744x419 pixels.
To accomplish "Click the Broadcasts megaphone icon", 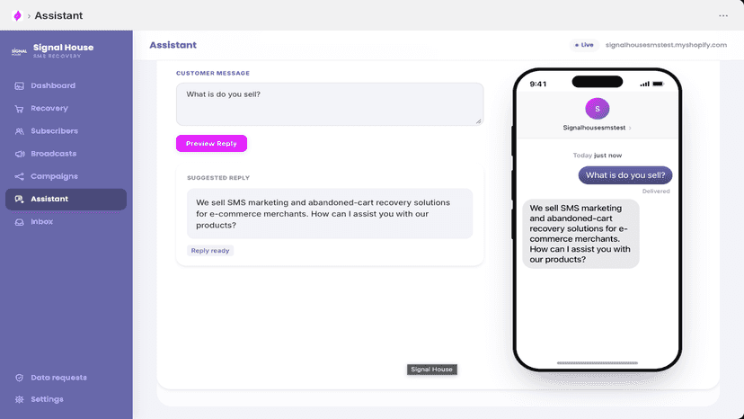I will pos(20,154).
